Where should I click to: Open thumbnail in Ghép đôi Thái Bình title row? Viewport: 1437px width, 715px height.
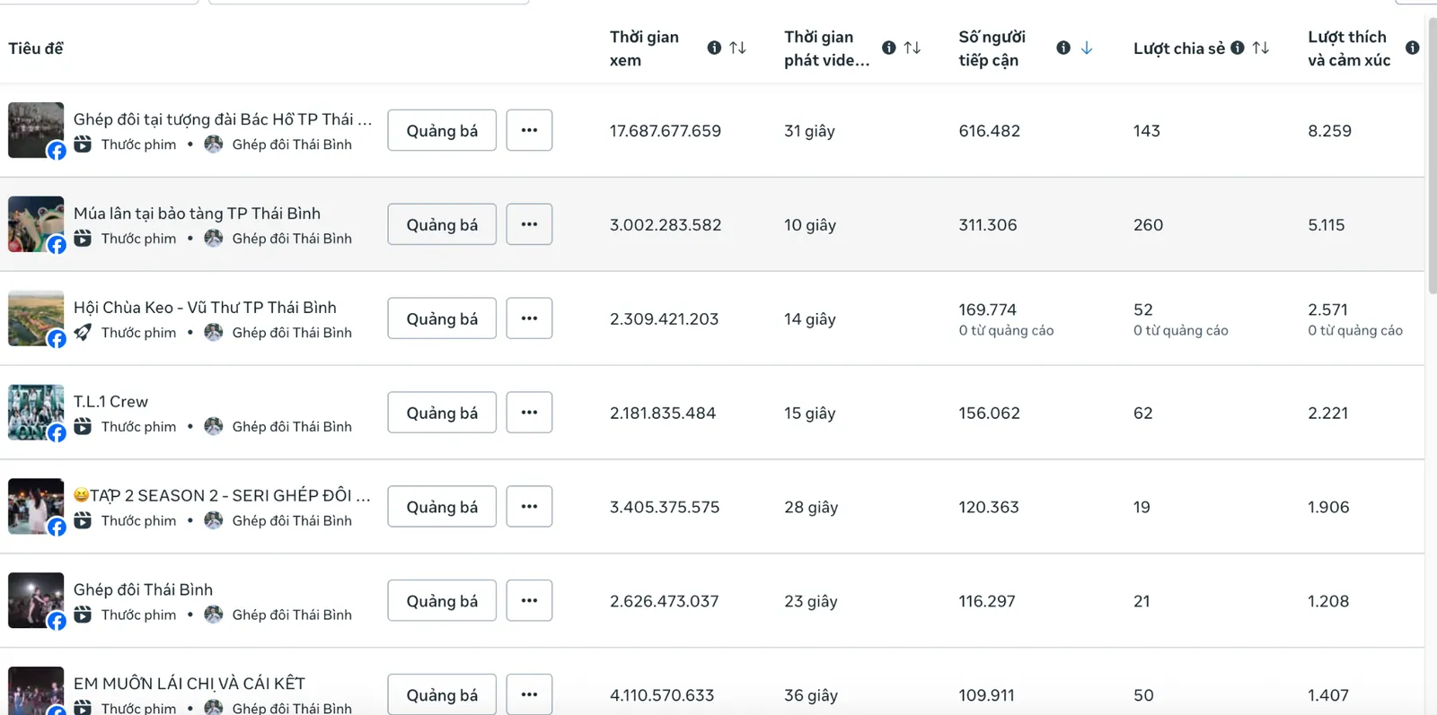tap(36, 601)
